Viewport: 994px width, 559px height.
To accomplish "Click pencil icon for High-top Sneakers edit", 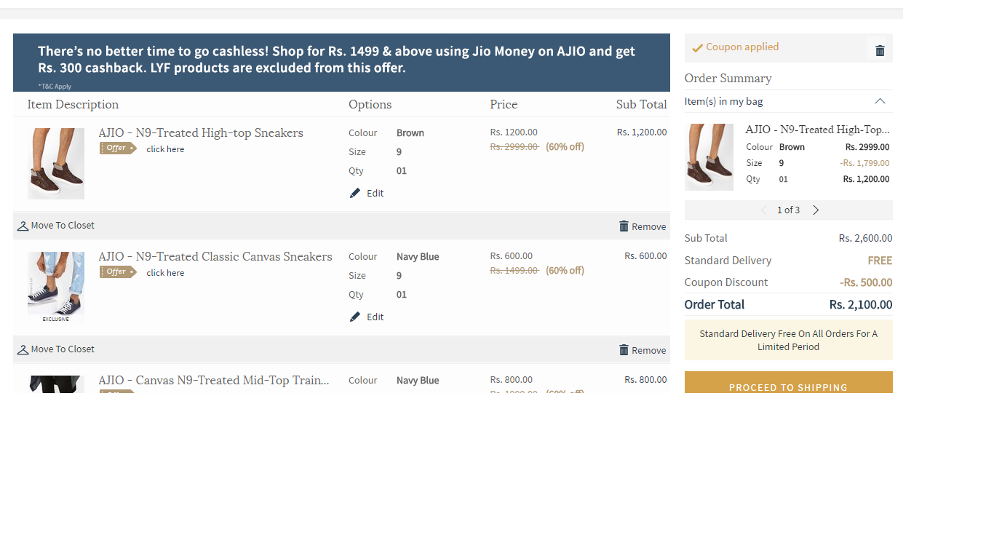I will [x=355, y=193].
